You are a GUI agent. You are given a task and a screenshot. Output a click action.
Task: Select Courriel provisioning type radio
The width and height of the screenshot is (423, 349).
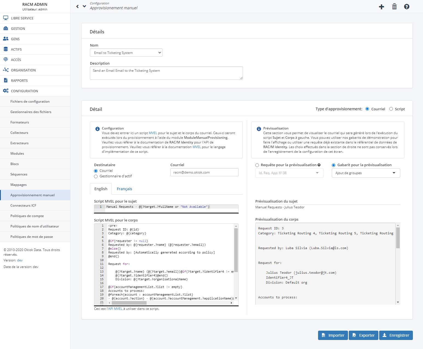[367, 109]
